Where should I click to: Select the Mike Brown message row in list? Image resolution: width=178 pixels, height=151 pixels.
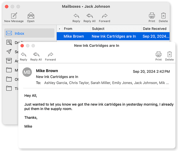pyautogui.click(x=113, y=36)
